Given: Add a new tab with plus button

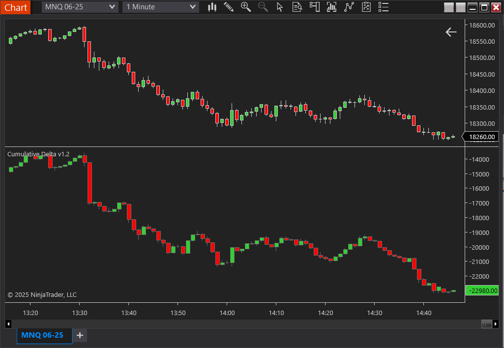Looking at the screenshot, I should pyautogui.click(x=80, y=335).
